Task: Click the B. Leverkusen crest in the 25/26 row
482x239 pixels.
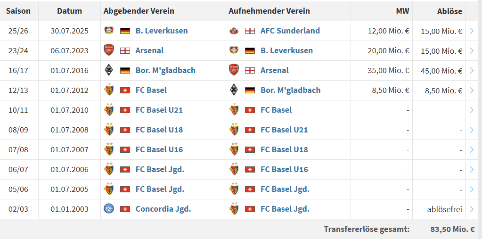Action: point(109,31)
